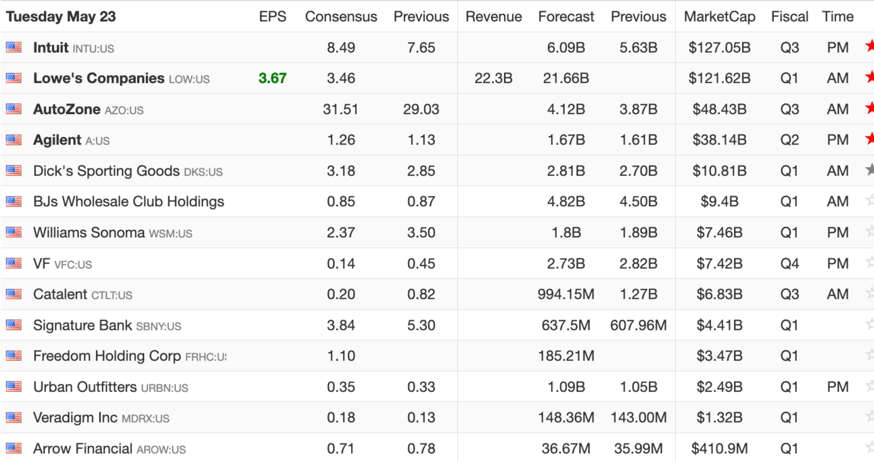Screen dimensions: 874x461
Task: Click the EPS column header
Action: click(273, 17)
